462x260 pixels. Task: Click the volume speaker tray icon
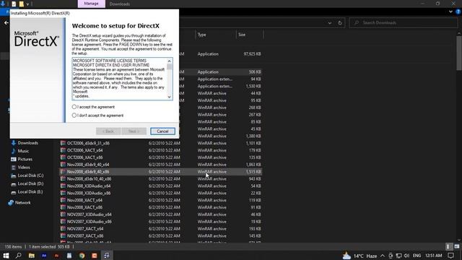(407, 256)
